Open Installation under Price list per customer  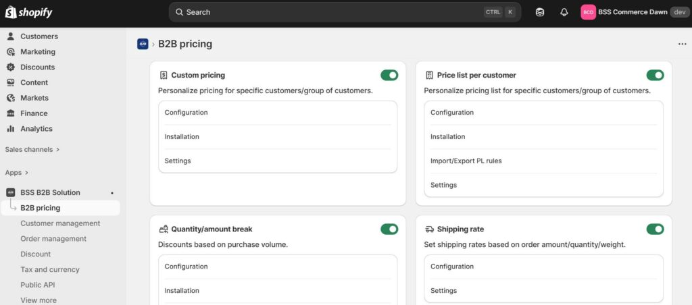tap(544, 137)
